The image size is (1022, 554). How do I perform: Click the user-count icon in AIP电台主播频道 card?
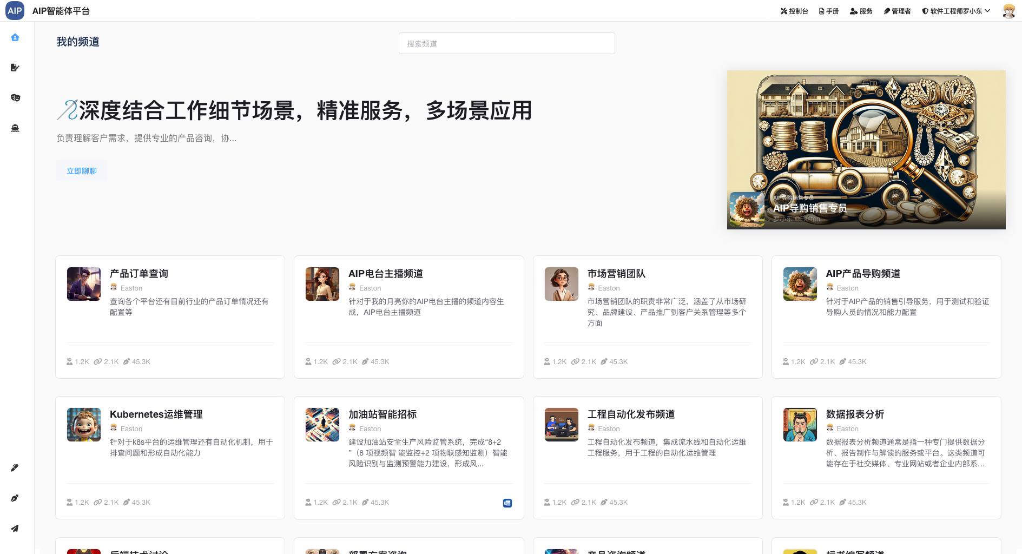coord(308,361)
